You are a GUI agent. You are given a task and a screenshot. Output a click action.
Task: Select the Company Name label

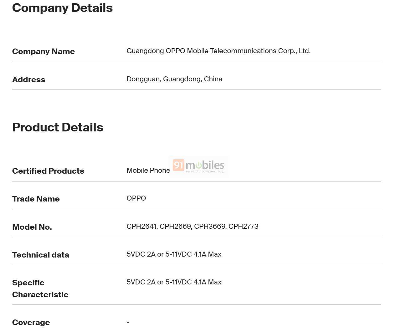44,52
